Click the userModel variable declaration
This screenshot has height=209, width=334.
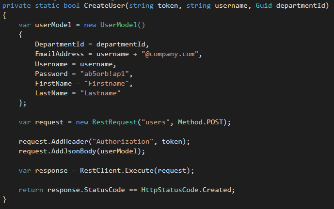[53, 25]
